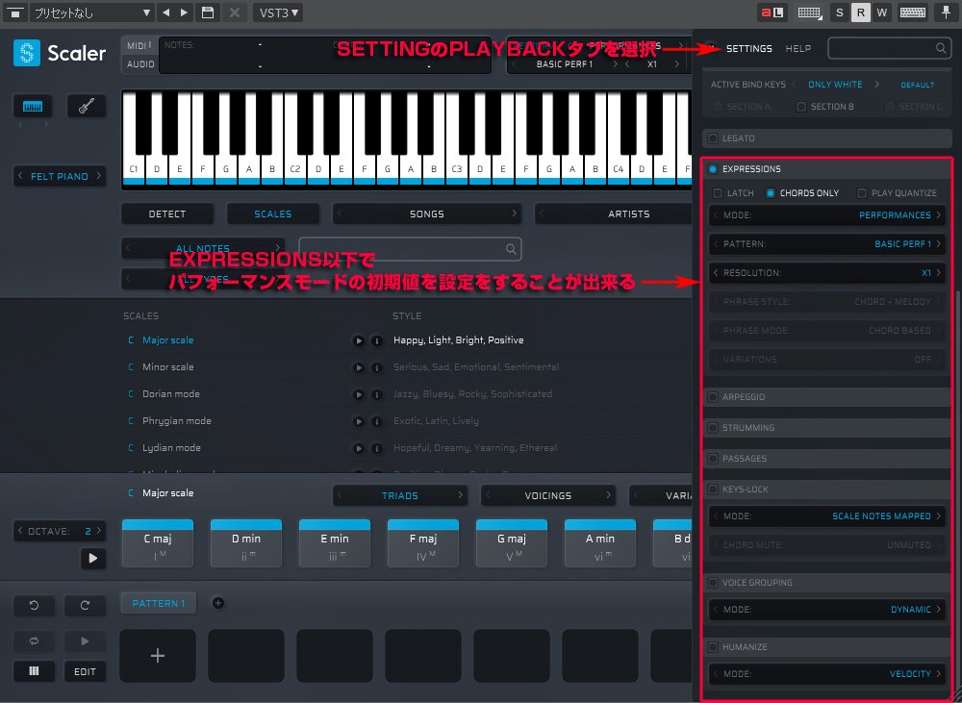Change RESOLUTION: X1 selector
The height and width of the screenshot is (703, 962).
[826, 273]
